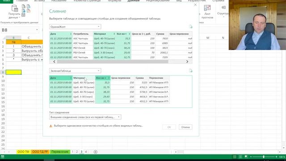Click sheet horizontal scrollbar left arrow
This screenshot has height=161, width=286.
coord(176,152)
